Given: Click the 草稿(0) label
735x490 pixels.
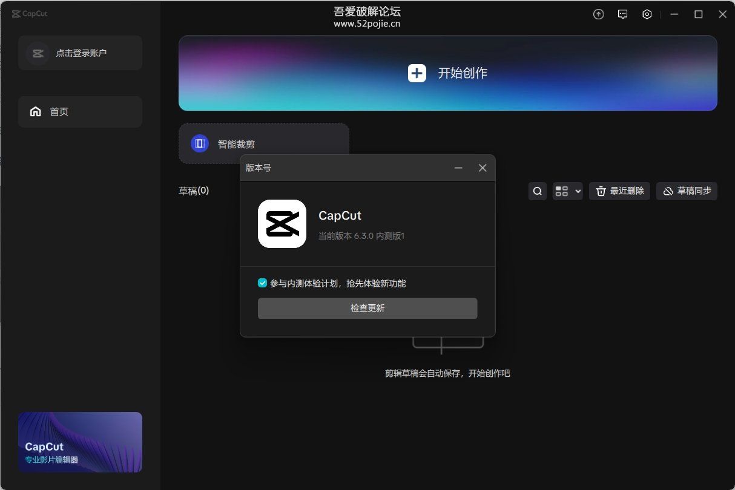Looking at the screenshot, I should click(194, 191).
